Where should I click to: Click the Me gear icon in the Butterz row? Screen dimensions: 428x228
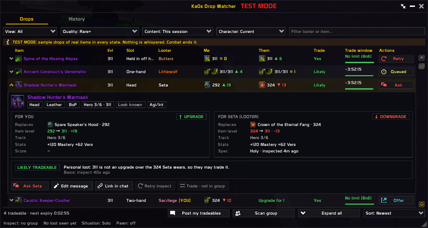[x=207, y=59]
